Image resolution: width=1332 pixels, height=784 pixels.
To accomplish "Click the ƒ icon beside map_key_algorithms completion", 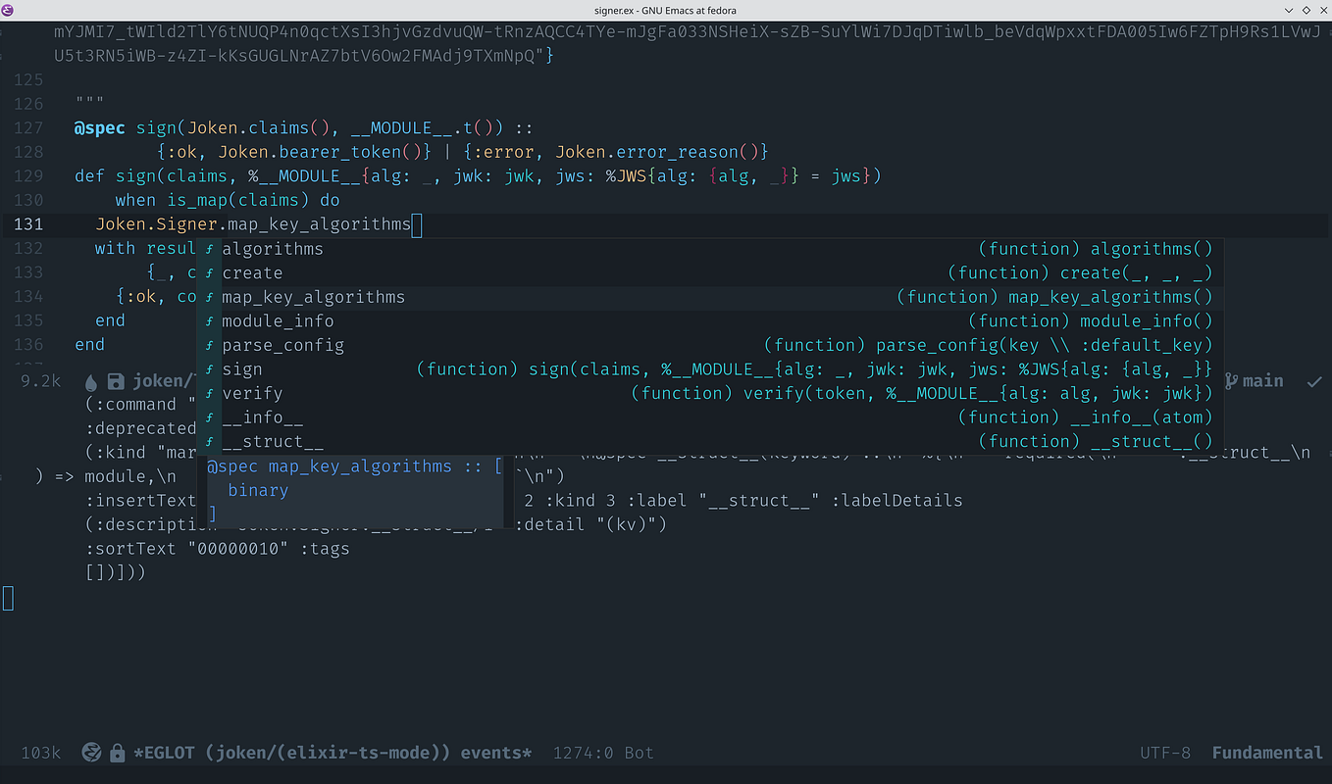I will coord(209,296).
